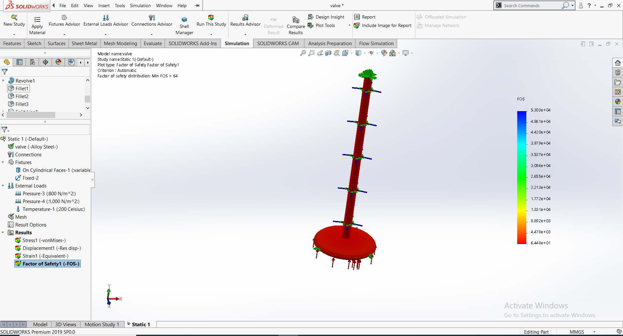Screen dimensions: 623x336
Task: Switch to the Mesh Modeling tab
Action: pyautogui.click(x=120, y=43)
